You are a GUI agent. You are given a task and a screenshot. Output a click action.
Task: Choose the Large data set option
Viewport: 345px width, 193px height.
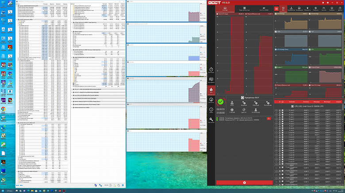(x=244, y=103)
